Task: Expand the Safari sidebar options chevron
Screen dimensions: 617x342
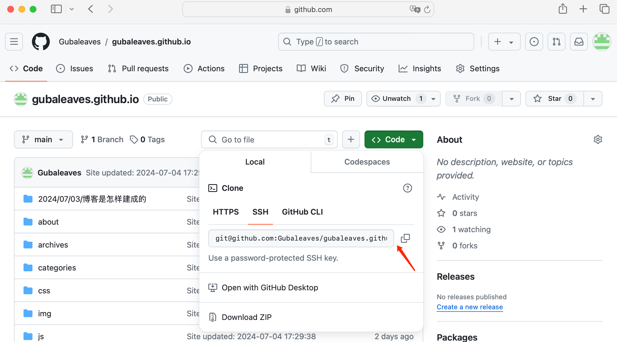Action: 72,9
